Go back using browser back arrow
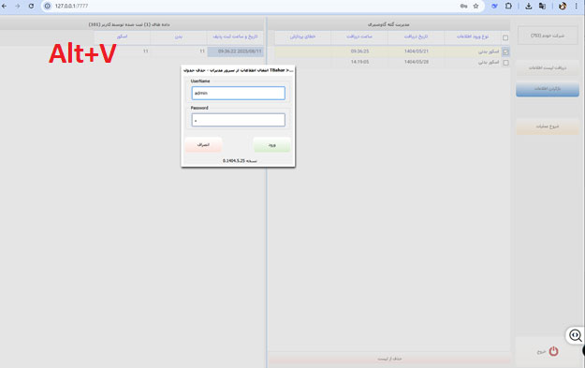Viewport: 585px width, 368px height. pyautogui.click(x=5, y=6)
